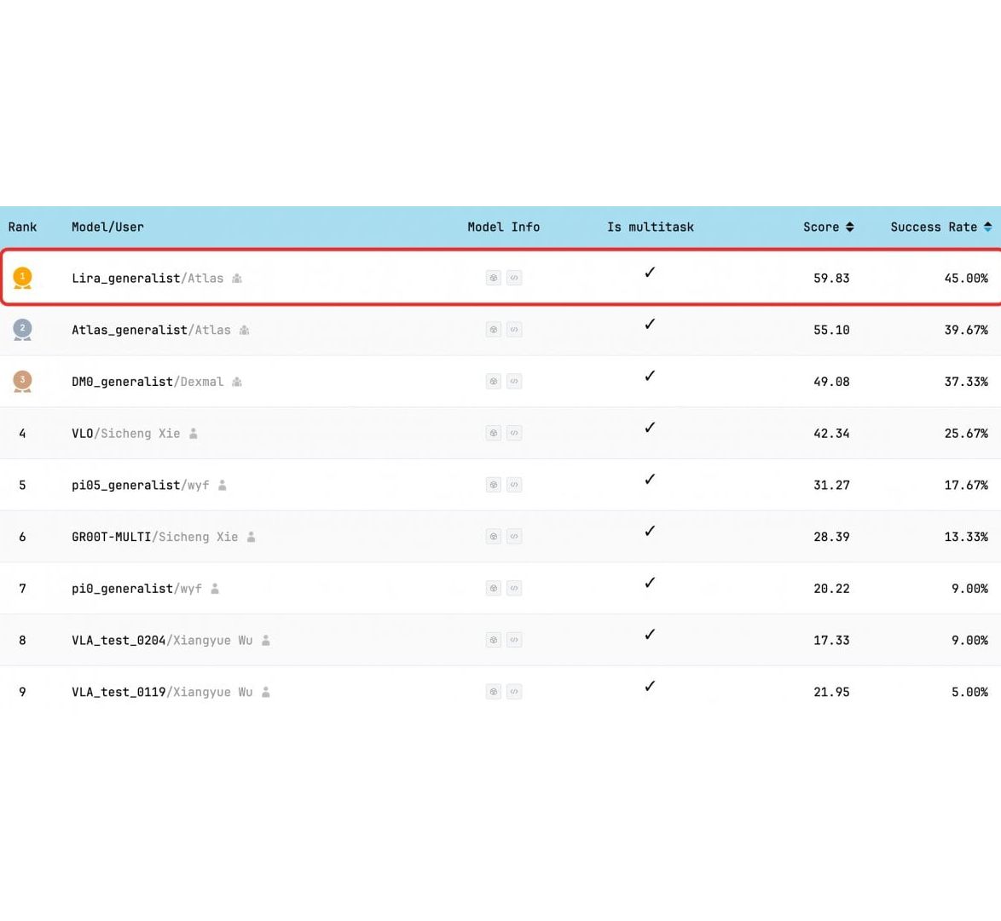Sort by Score using its arrow icon
The image size is (1001, 921).
pyautogui.click(x=850, y=227)
